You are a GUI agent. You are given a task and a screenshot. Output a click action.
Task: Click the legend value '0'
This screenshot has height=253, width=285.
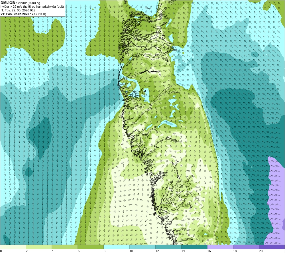1,251
